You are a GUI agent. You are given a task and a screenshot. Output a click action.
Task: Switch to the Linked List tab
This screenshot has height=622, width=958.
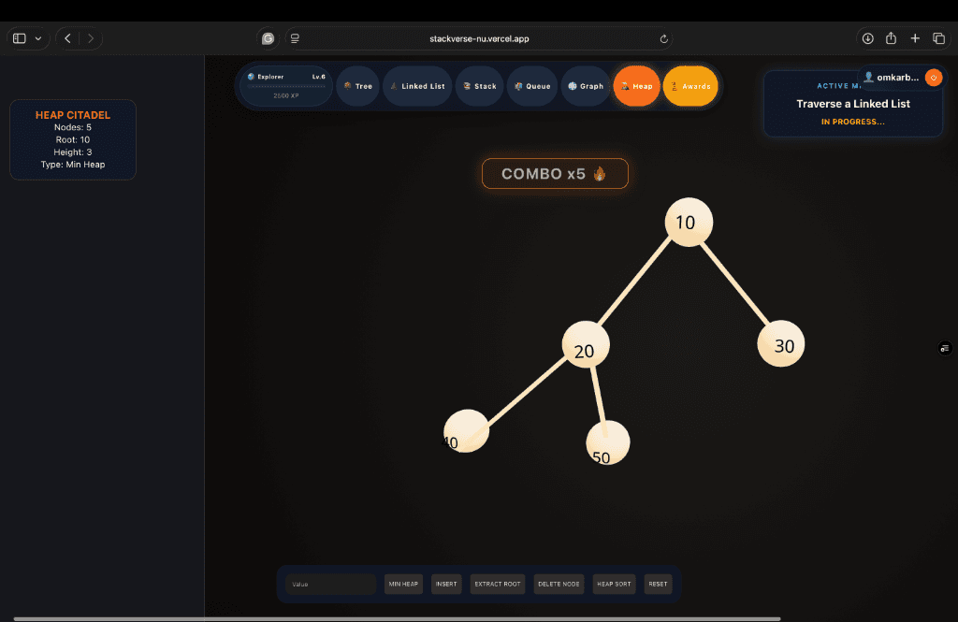point(418,86)
